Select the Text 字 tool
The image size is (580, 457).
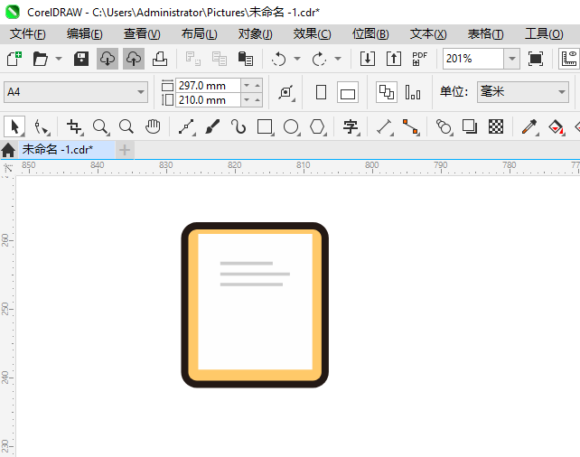pyautogui.click(x=351, y=126)
